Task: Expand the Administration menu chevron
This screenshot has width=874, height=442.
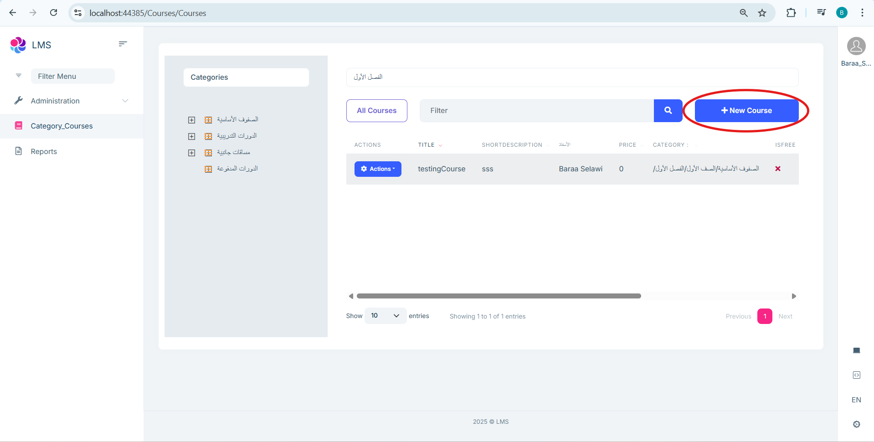Action: click(x=125, y=101)
